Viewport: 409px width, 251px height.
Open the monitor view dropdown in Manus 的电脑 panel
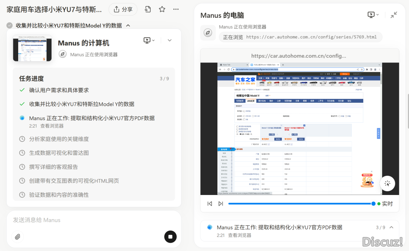point(373,15)
